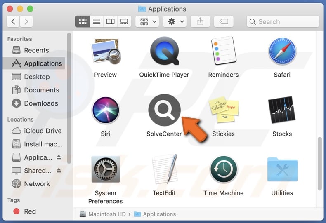Open the Preview application icon
This screenshot has width=326, height=223.
tap(106, 51)
